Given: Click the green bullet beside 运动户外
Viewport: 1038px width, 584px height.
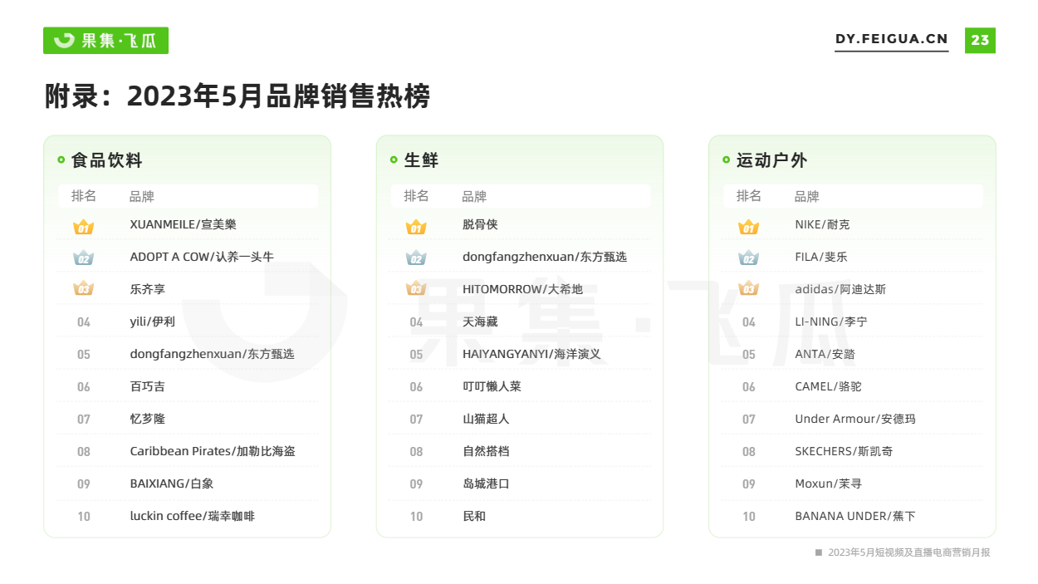Looking at the screenshot, I should 727,160.
